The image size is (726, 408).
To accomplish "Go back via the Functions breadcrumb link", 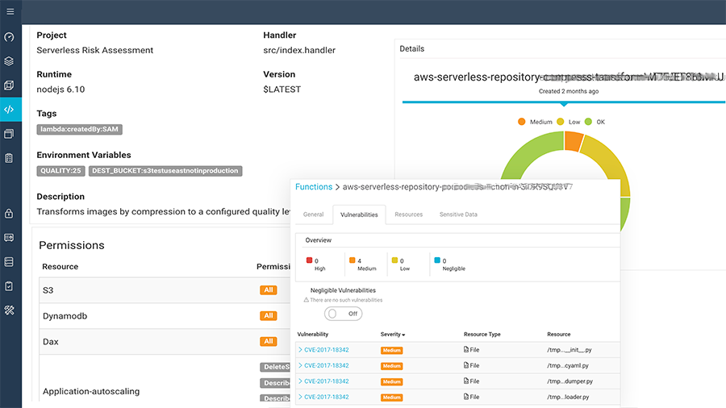I will click(x=314, y=187).
